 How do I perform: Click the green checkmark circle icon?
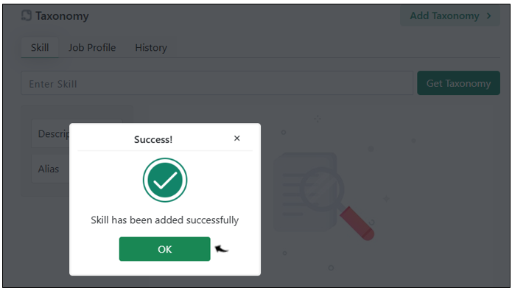[x=165, y=180]
